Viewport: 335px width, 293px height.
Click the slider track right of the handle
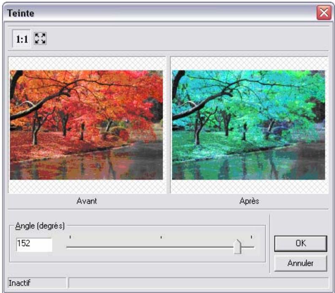pyautogui.click(x=249, y=247)
